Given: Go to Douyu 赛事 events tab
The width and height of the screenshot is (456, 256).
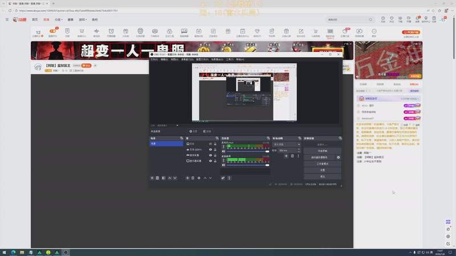Looking at the screenshot, I should pos(70,19).
